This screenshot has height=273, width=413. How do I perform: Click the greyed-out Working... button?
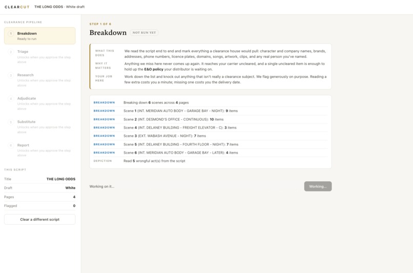[318, 186]
